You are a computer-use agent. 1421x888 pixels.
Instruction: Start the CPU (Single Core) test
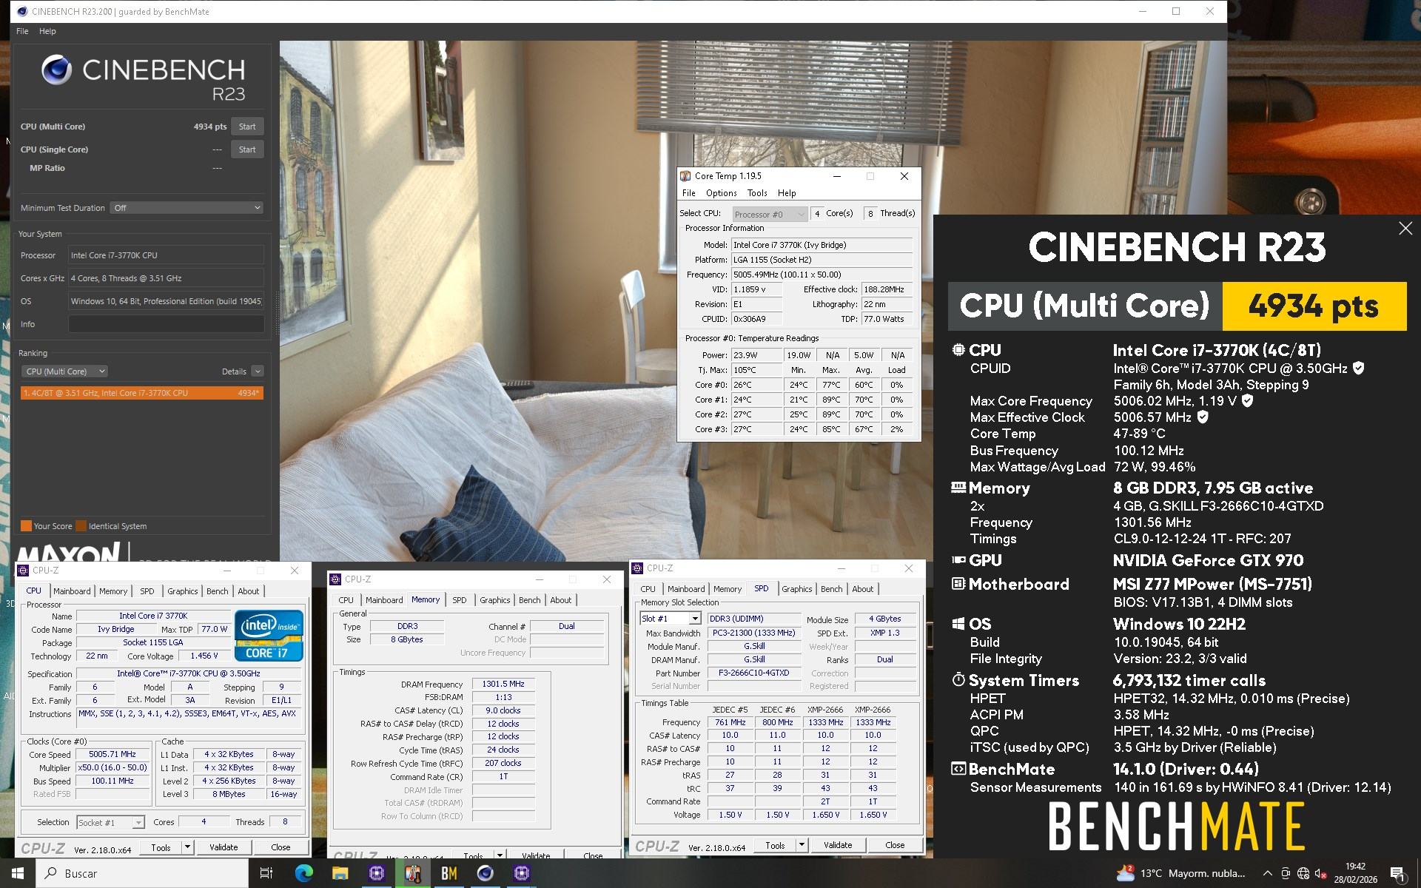247,149
